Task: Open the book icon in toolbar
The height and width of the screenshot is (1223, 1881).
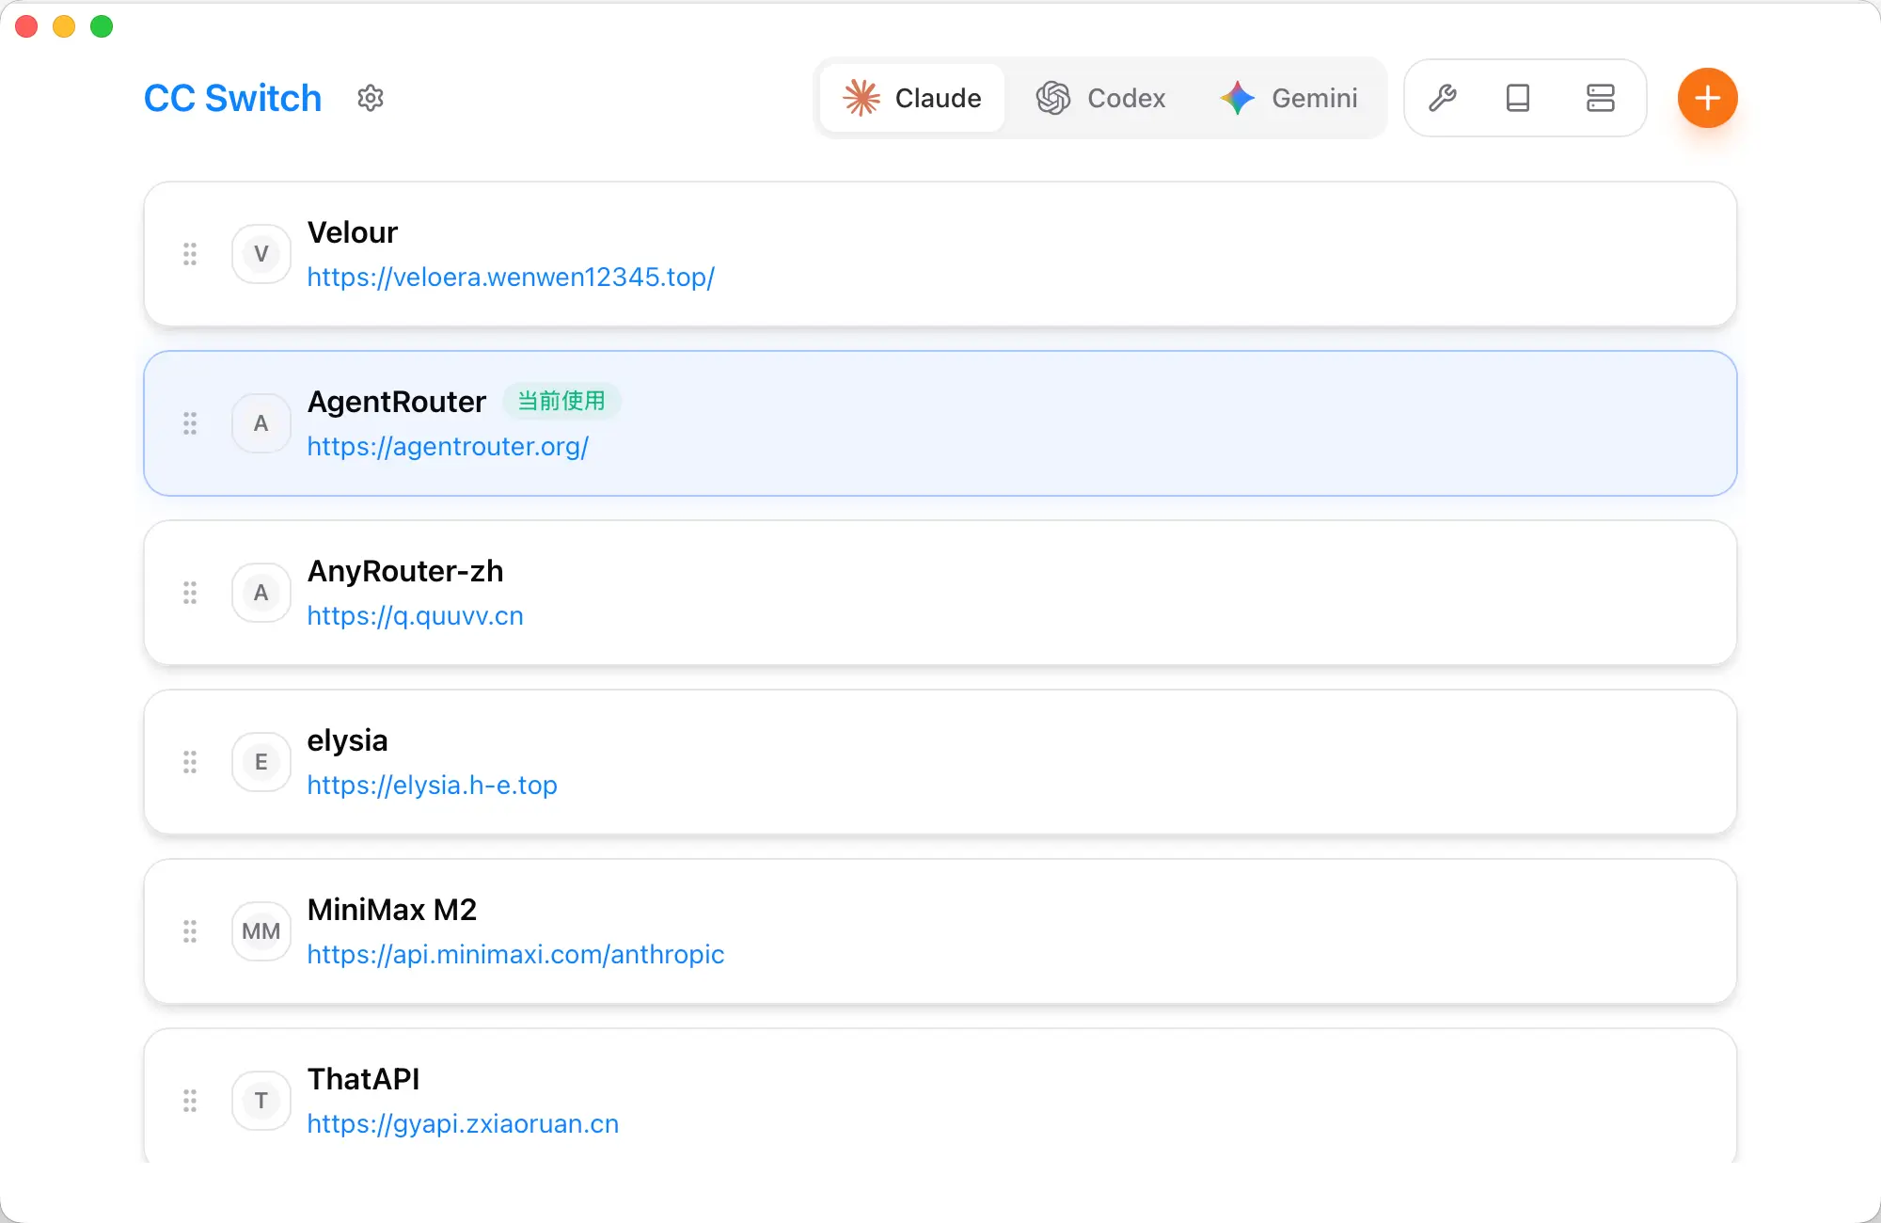Action: pyautogui.click(x=1518, y=98)
